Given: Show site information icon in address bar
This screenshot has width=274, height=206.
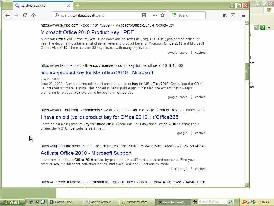Looking at the screenshot, I should [x=57, y=15].
